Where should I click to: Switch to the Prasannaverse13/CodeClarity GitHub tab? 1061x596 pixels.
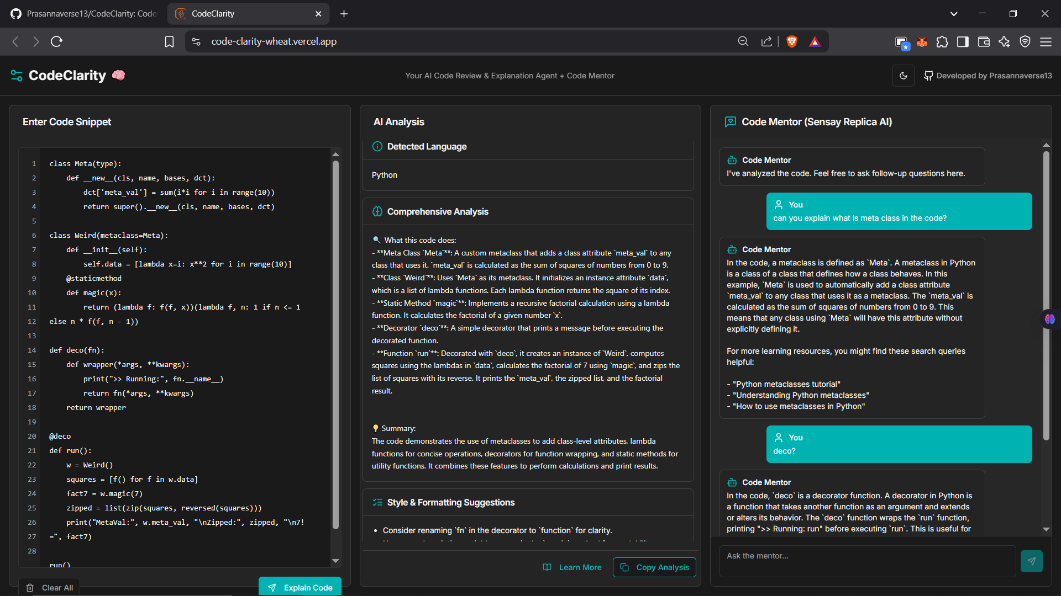(83, 13)
